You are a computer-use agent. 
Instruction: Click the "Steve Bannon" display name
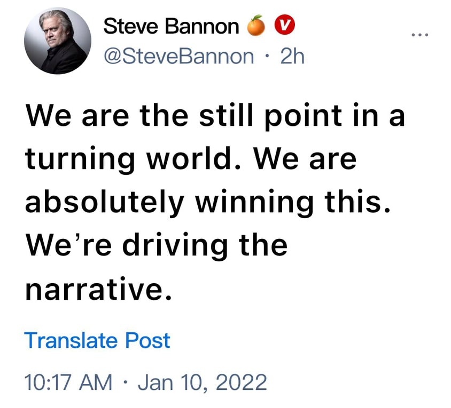tap(171, 26)
